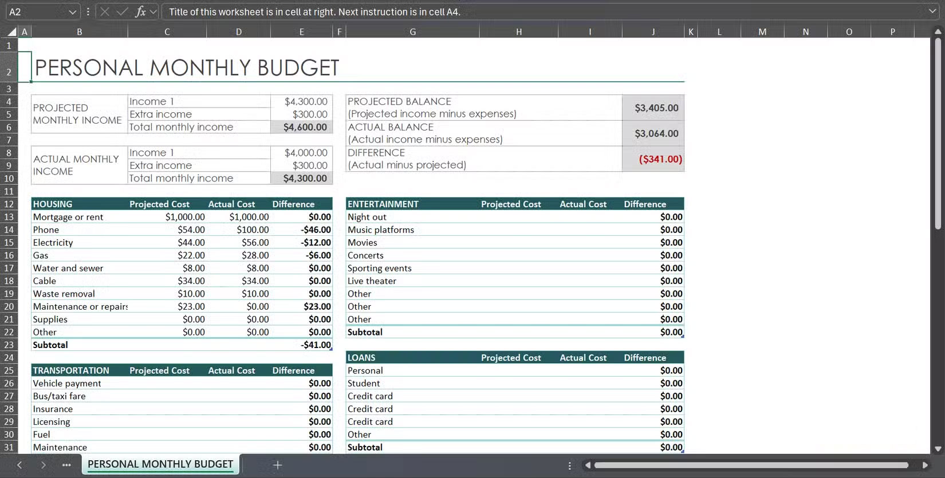The height and width of the screenshot is (478, 945).
Task: Click the Cancel entry X icon
Action: coord(105,12)
